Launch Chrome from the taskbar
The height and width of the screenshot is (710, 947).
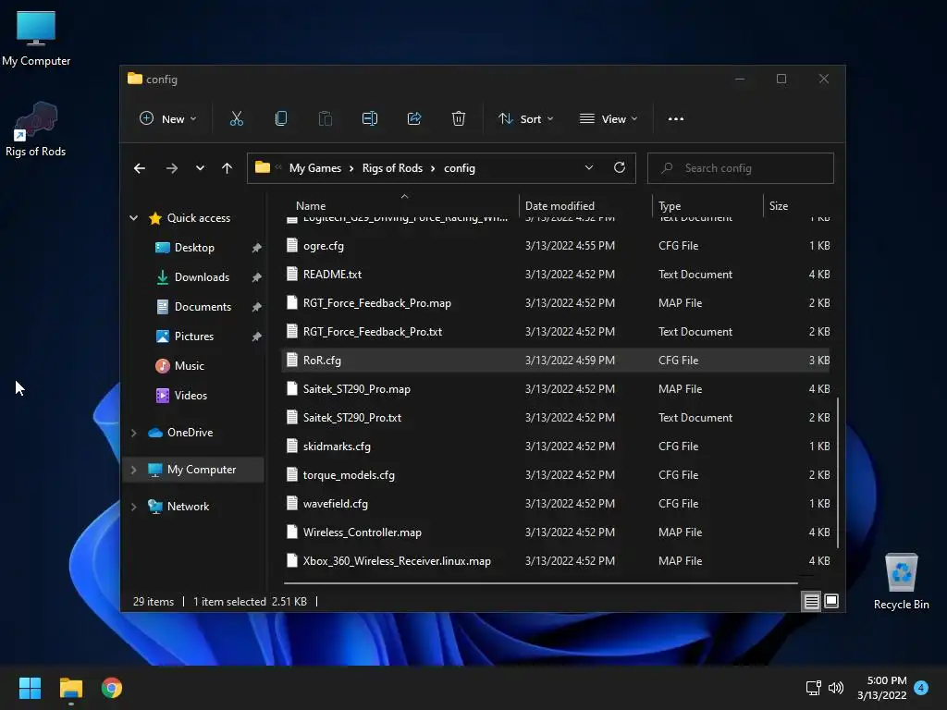point(112,688)
